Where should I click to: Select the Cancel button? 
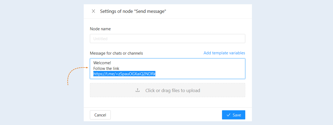[x=100, y=115]
